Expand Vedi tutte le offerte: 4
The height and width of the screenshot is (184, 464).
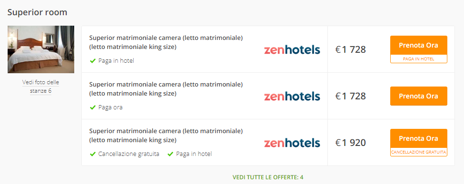tap(268, 177)
